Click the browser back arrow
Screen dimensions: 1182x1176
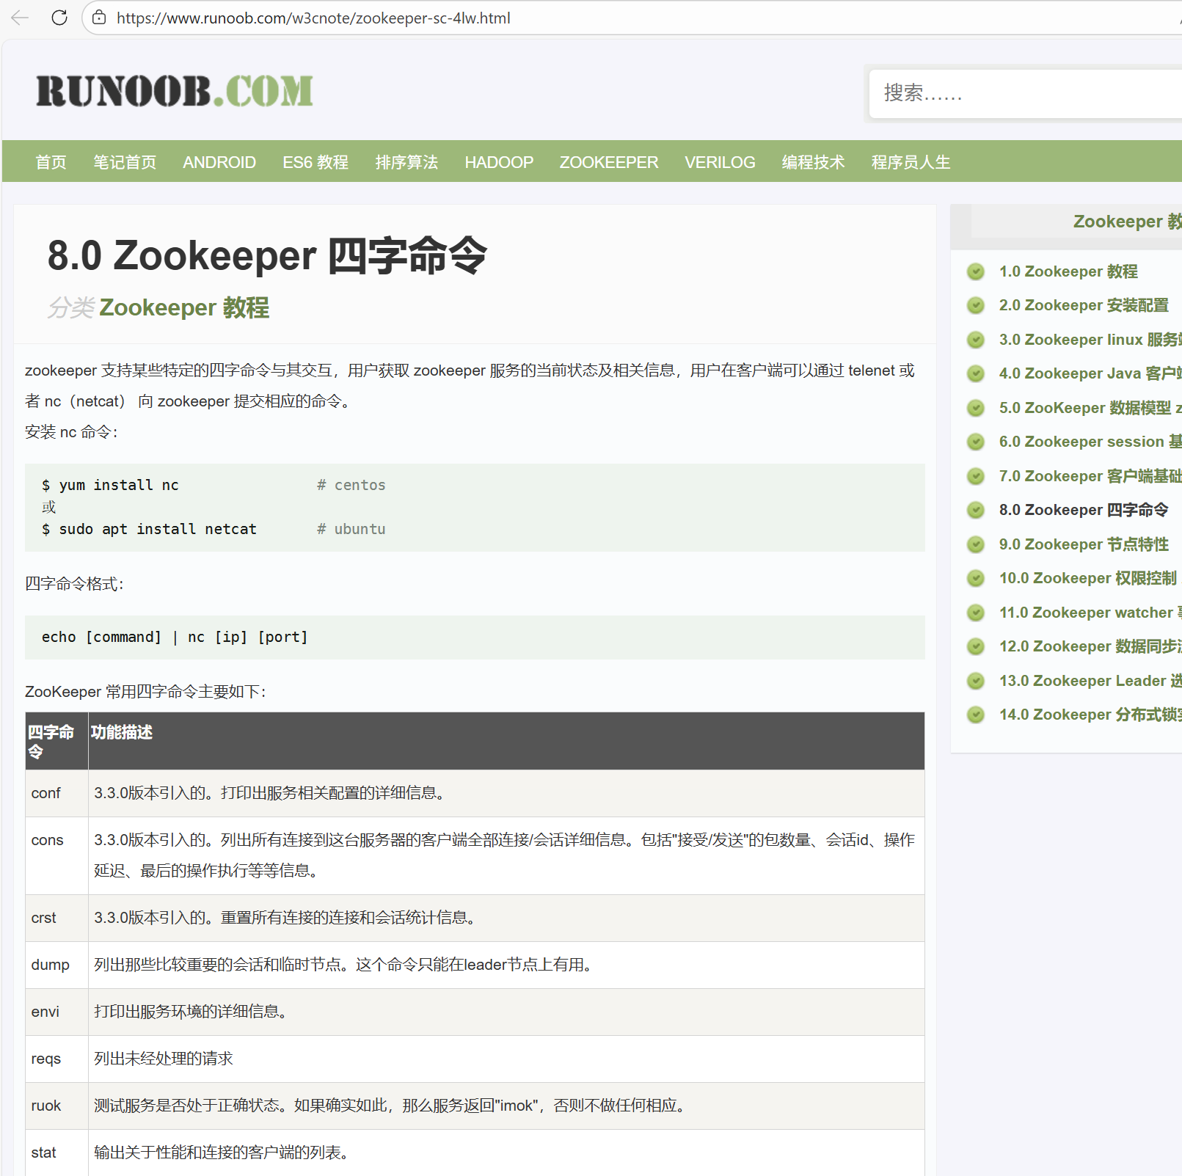click(x=20, y=18)
